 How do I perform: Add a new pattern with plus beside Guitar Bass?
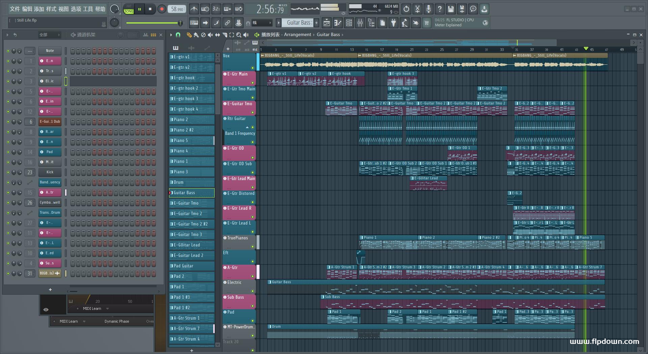tap(316, 23)
